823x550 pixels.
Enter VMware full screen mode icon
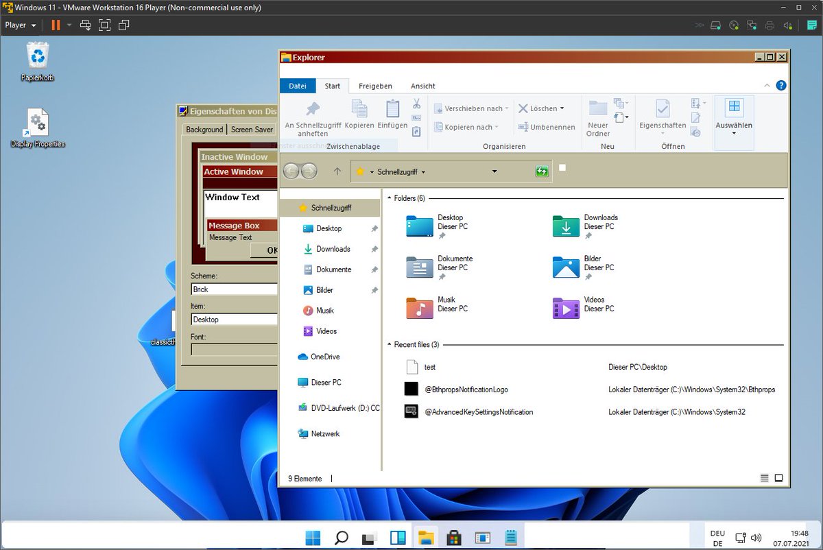click(104, 25)
